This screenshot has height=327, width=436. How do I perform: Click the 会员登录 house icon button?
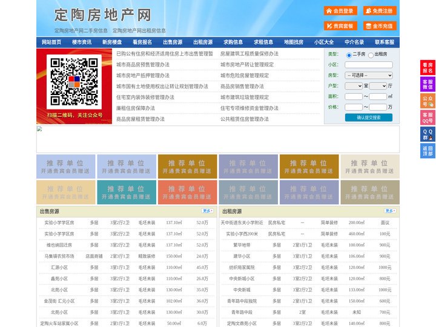click(x=340, y=11)
